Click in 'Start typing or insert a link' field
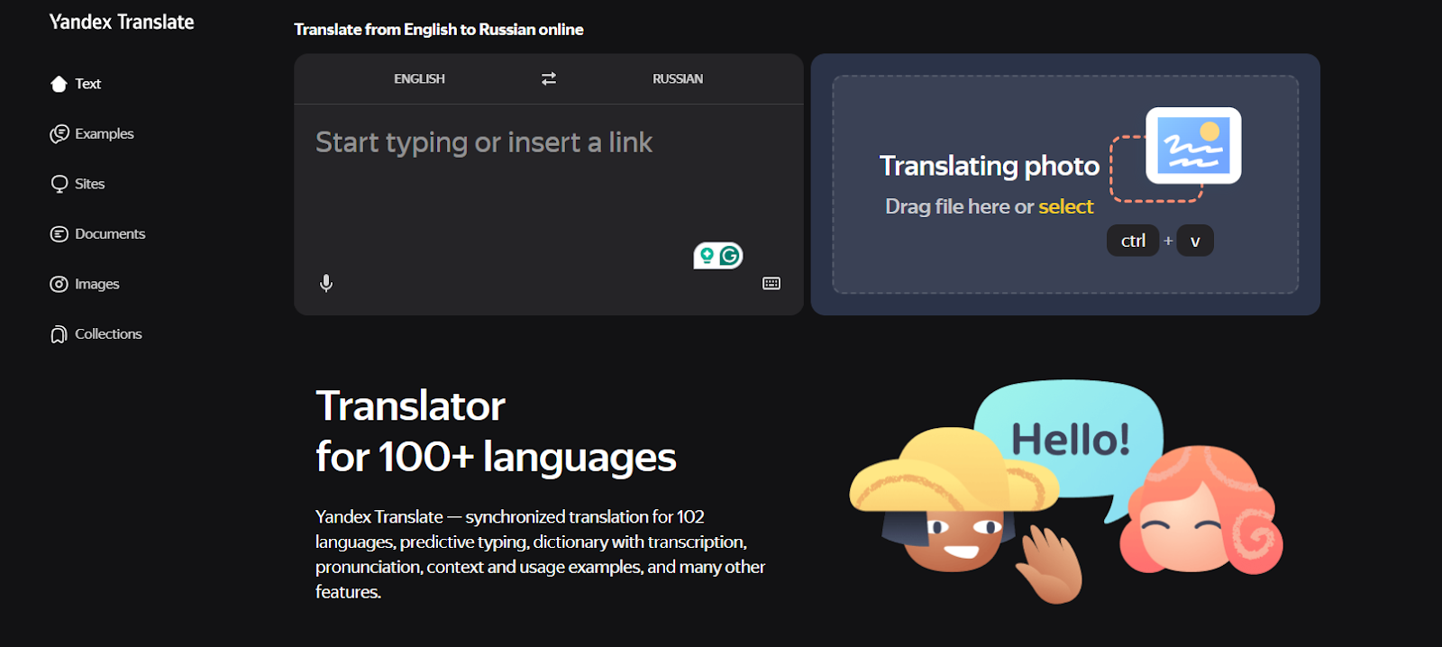 [548, 189]
